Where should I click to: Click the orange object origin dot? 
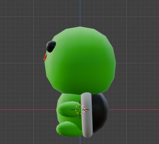pyautogui.click(x=86, y=110)
